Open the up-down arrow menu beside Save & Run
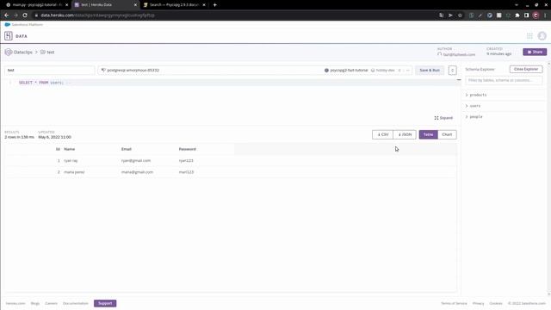The height and width of the screenshot is (310, 551). (452, 71)
